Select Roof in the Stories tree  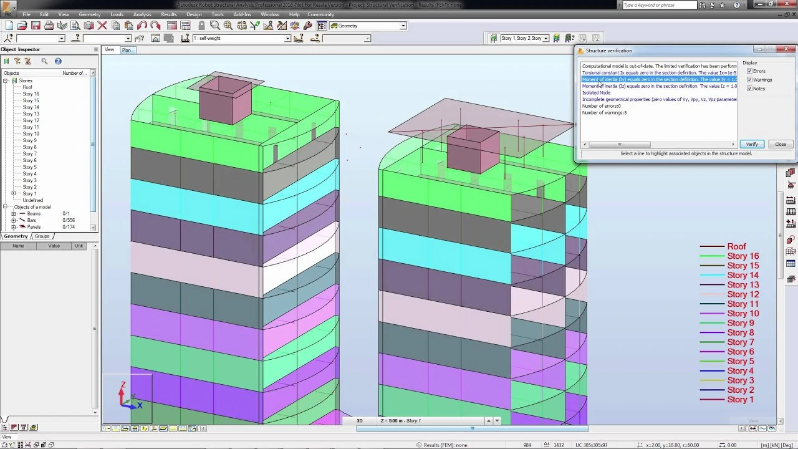click(x=27, y=87)
